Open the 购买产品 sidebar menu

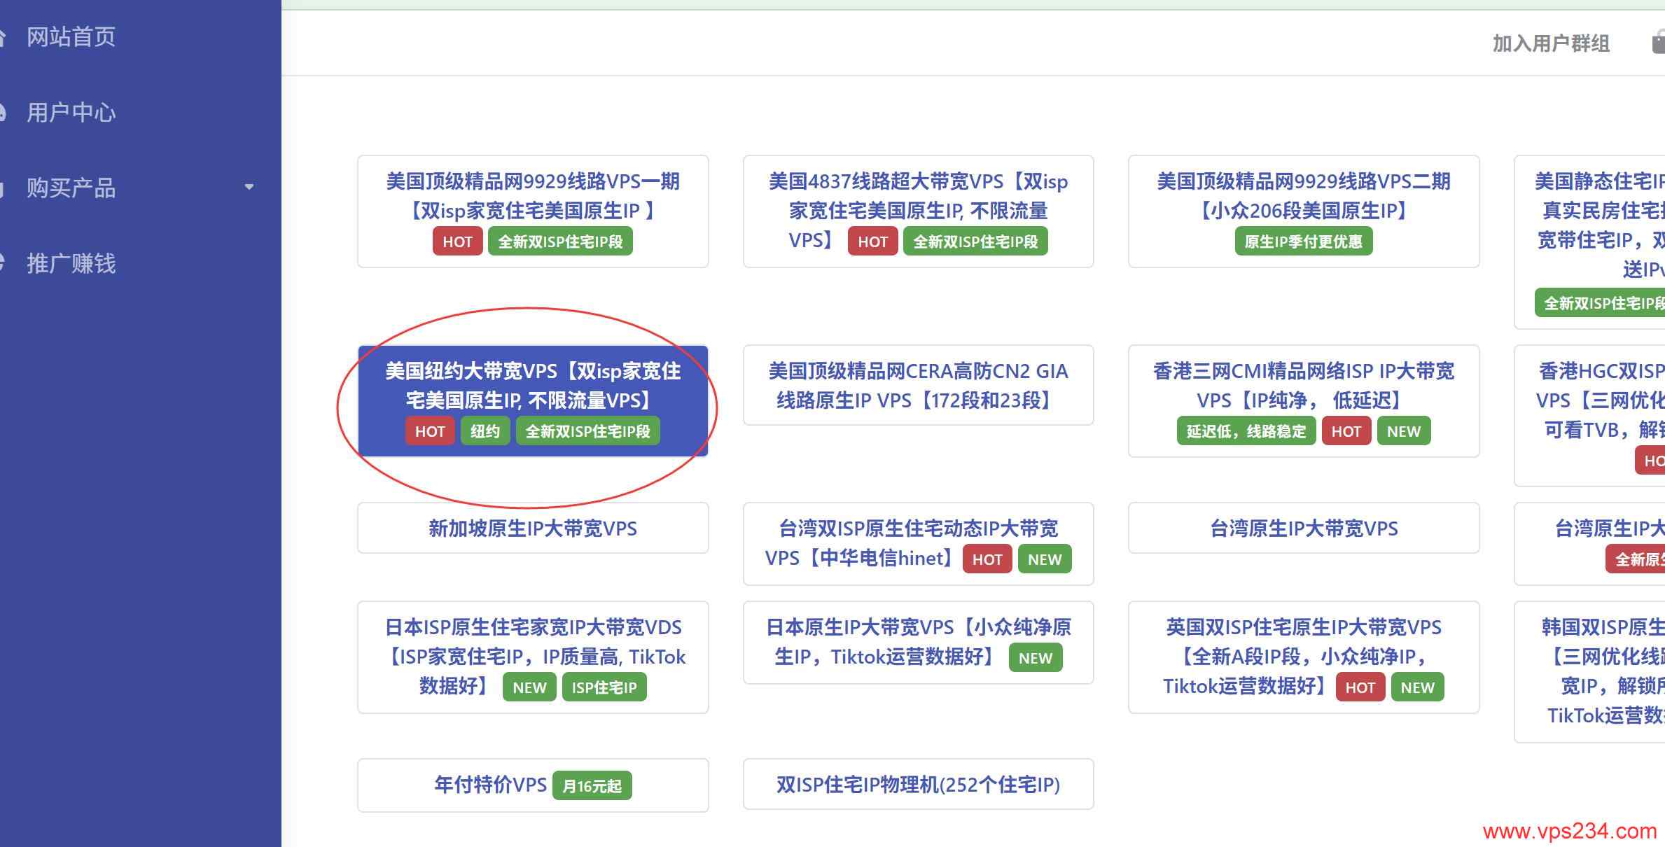(x=71, y=188)
